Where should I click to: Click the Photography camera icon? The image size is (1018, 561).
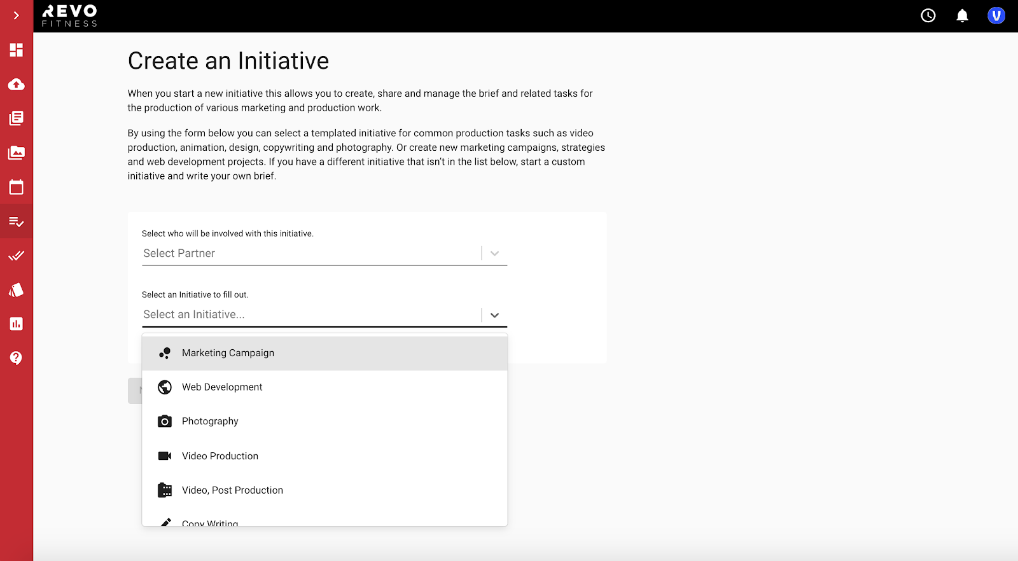pyautogui.click(x=165, y=421)
